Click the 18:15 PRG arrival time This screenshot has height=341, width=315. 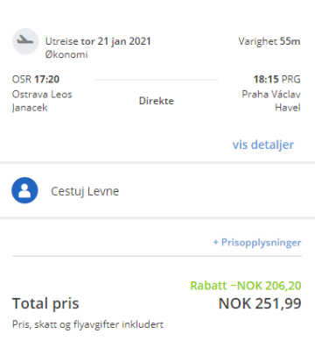point(276,79)
